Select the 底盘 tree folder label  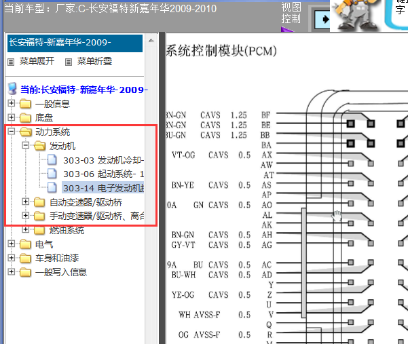pyautogui.click(x=44, y=118)
